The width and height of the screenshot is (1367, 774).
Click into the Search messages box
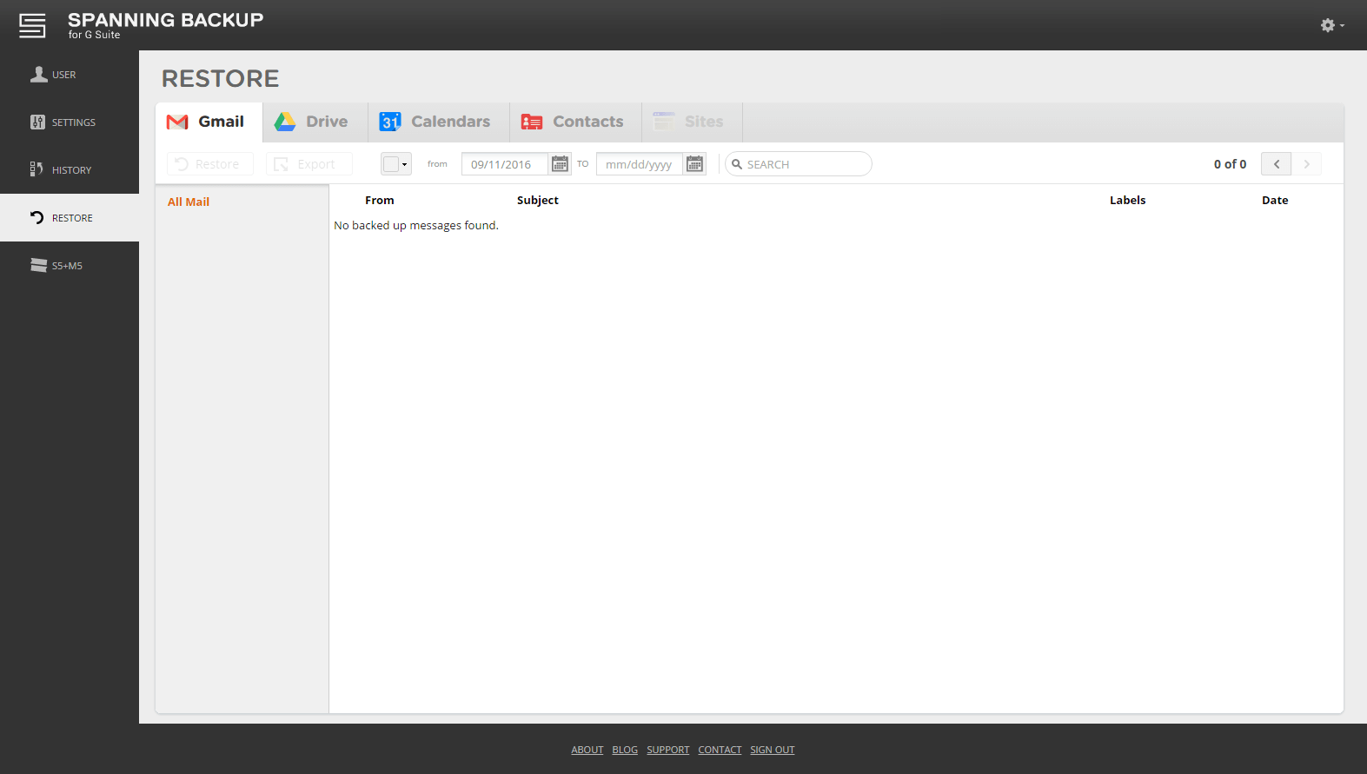click(x=804, y=164)
